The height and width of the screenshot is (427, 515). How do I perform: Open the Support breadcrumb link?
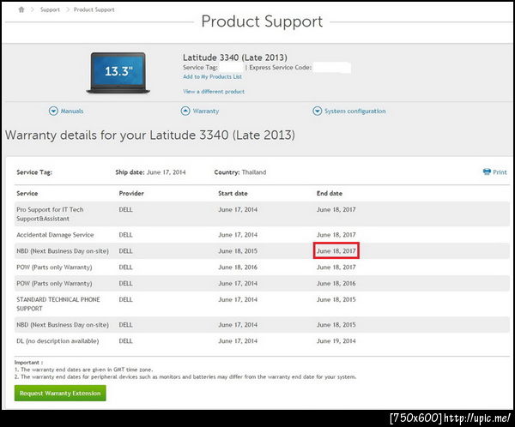click(x=50, y=9)
